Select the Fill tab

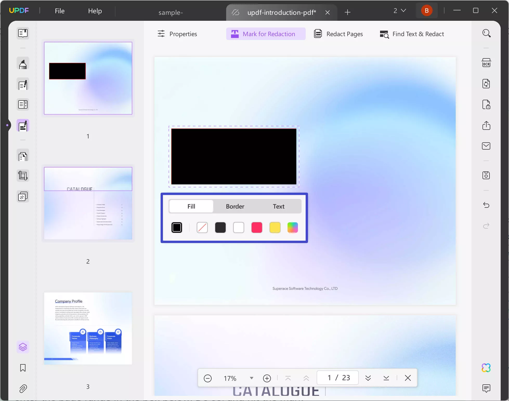[x=191, y=206]
